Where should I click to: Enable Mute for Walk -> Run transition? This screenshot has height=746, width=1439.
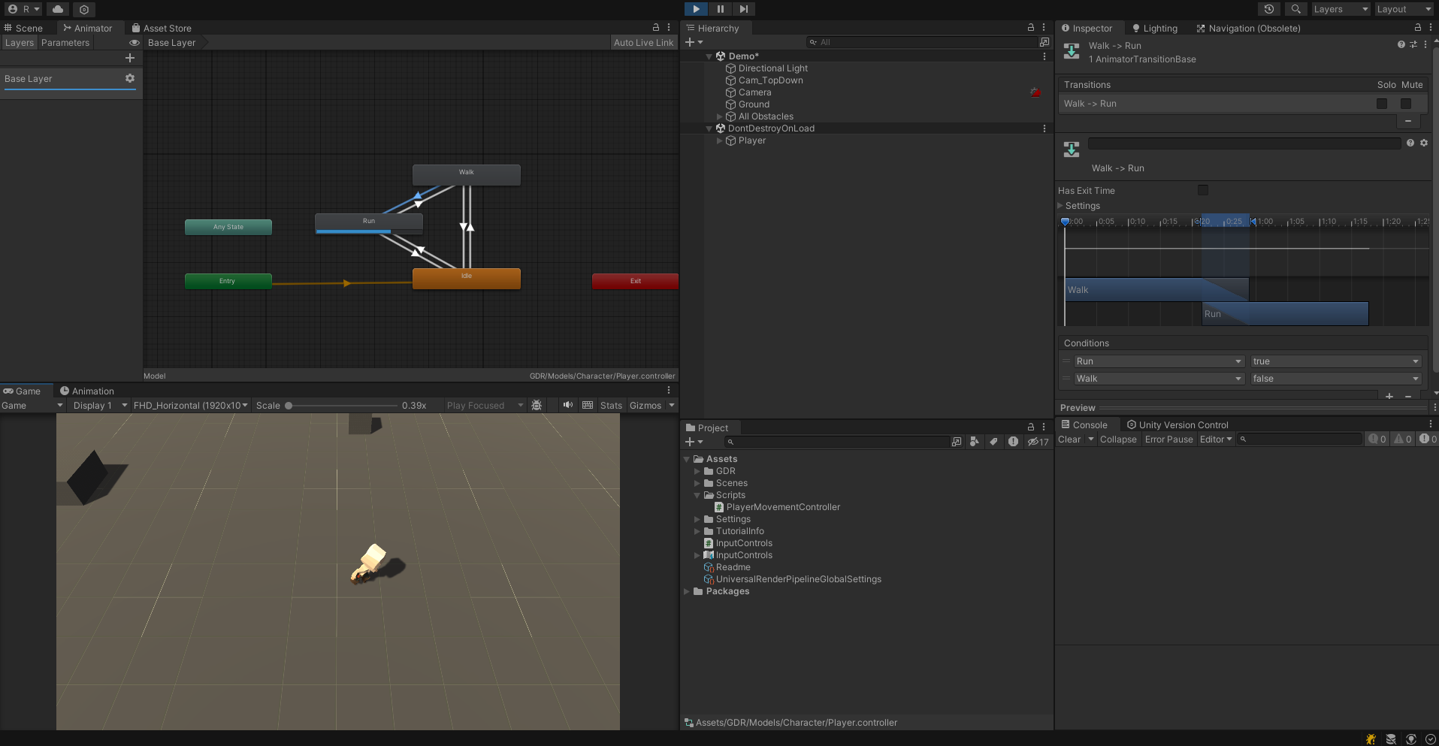1406,104
